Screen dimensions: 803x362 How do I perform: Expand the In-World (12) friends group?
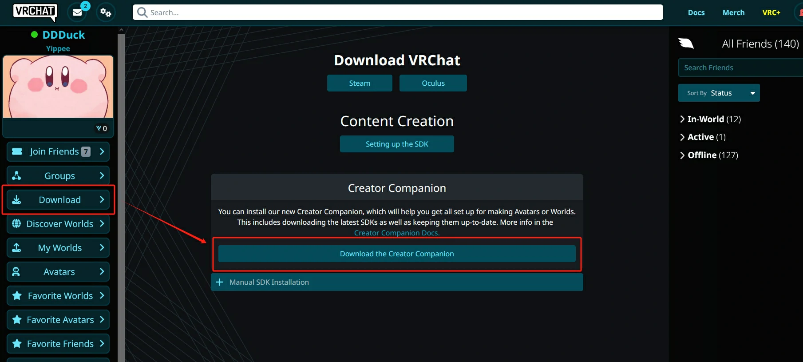coord(710,119)
